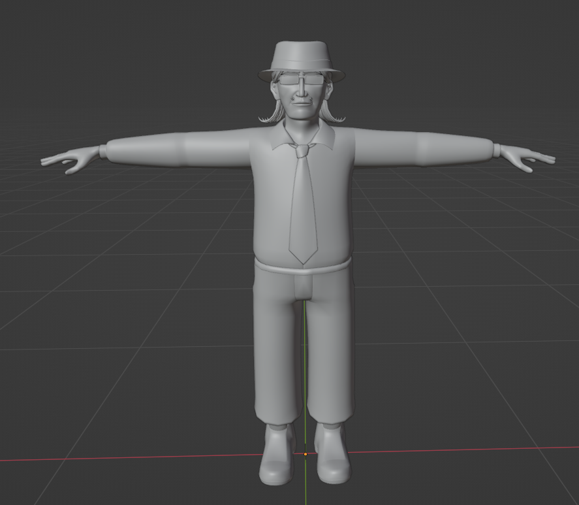This screenshot has width=579, height=505.
Task: Click the pointed tip of the necktie
Action: 303,259
